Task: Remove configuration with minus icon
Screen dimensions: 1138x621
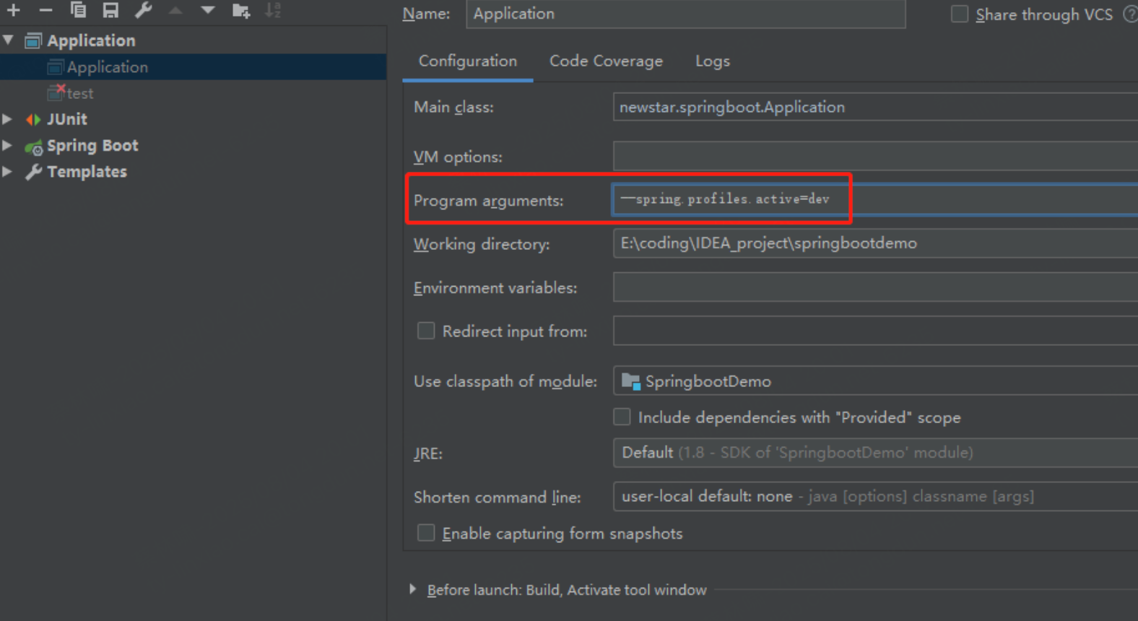Action: tap(45, 10)
